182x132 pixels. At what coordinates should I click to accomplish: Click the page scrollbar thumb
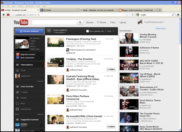(x=180, y=32)
